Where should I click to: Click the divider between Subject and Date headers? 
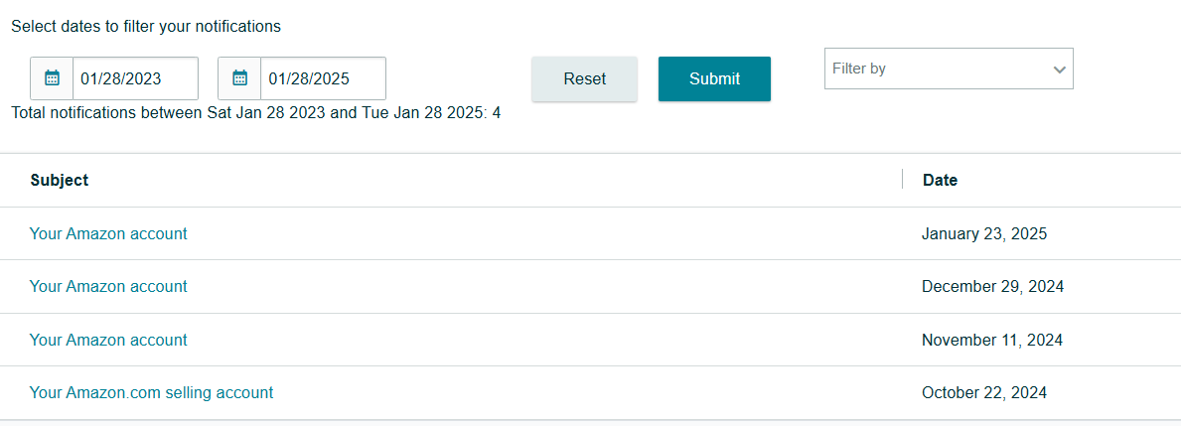902,179
